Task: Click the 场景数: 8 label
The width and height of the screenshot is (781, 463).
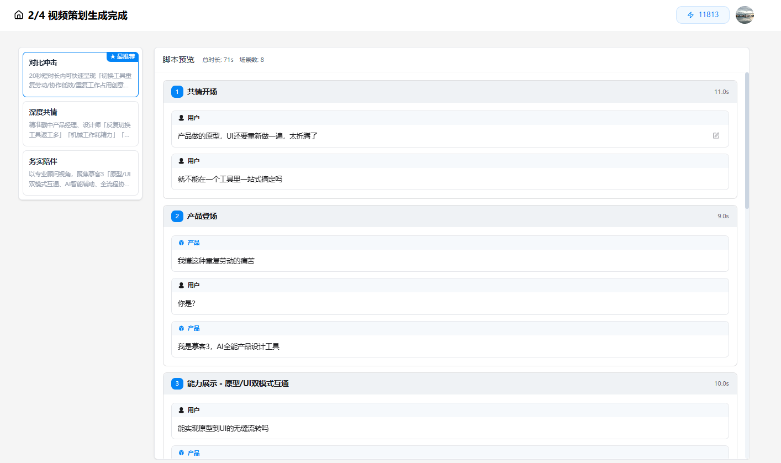Action: (x=251, y=60)
